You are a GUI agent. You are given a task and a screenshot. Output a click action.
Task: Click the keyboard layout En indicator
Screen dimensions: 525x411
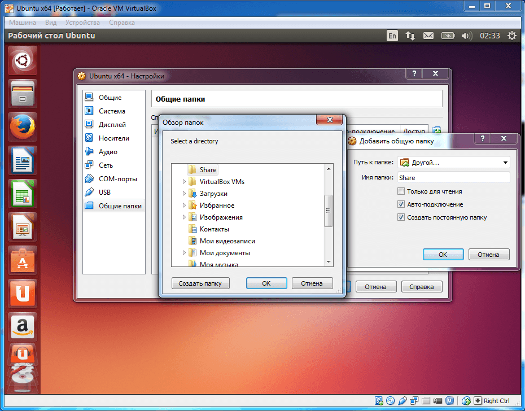392,36
